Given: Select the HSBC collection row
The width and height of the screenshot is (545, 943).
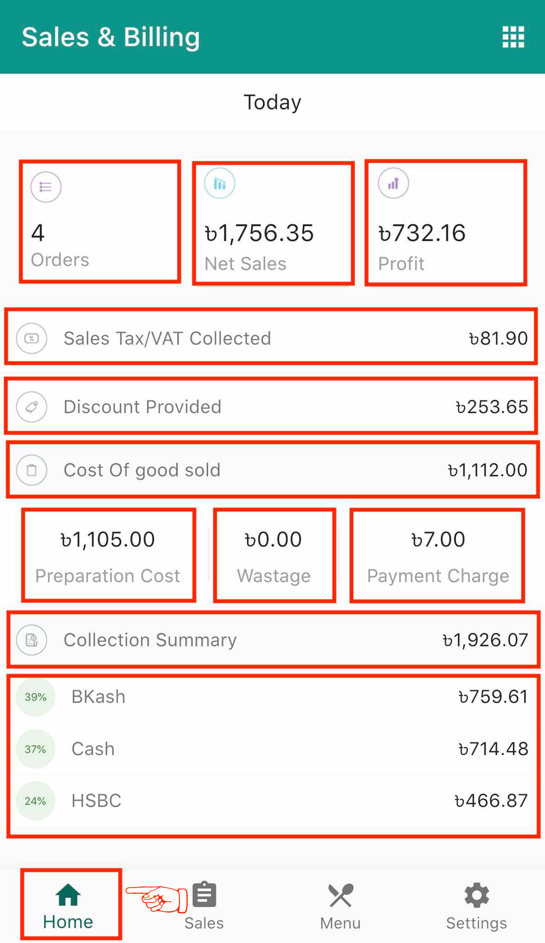Looking at the screenshot, I should [272, 801].
